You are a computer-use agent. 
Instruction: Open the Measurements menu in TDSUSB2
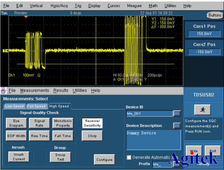pyautogui.click(x=34, y=91)
